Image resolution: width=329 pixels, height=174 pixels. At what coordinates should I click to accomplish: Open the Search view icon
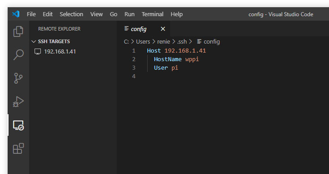tap(18, 55)
